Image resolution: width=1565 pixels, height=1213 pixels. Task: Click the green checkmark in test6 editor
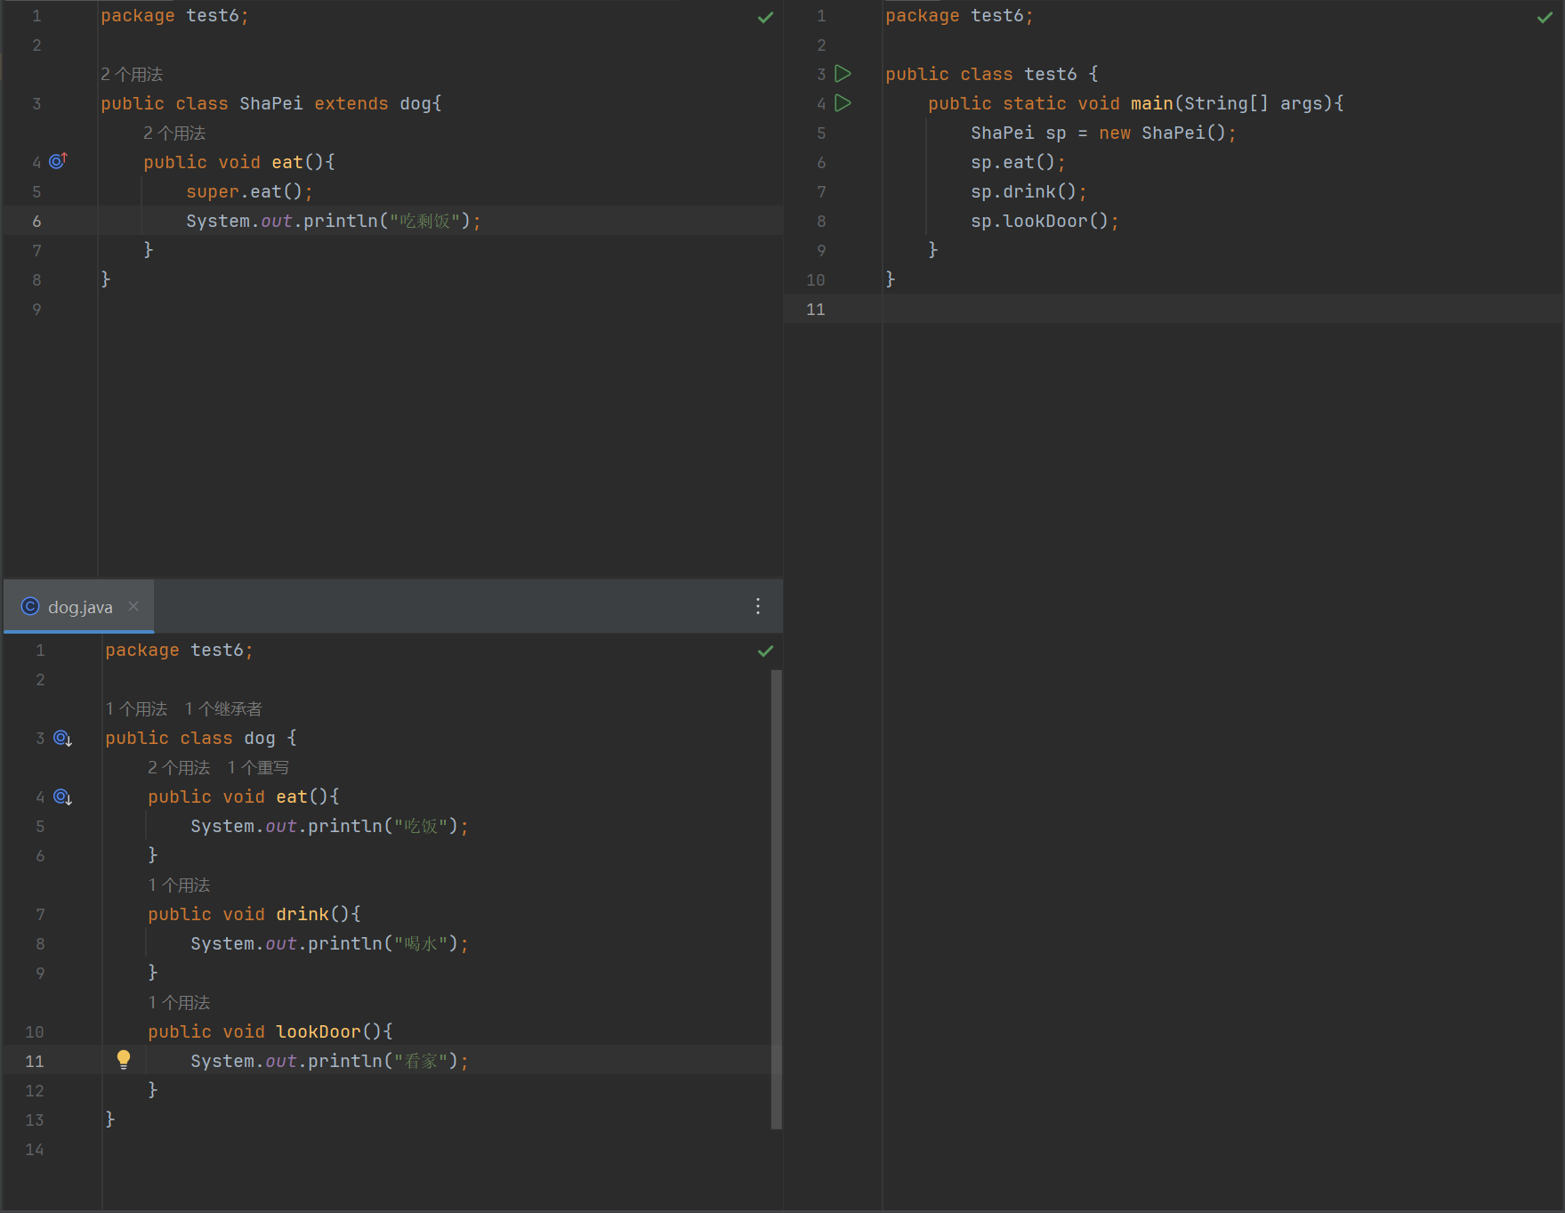click(x=1545, y=17)
